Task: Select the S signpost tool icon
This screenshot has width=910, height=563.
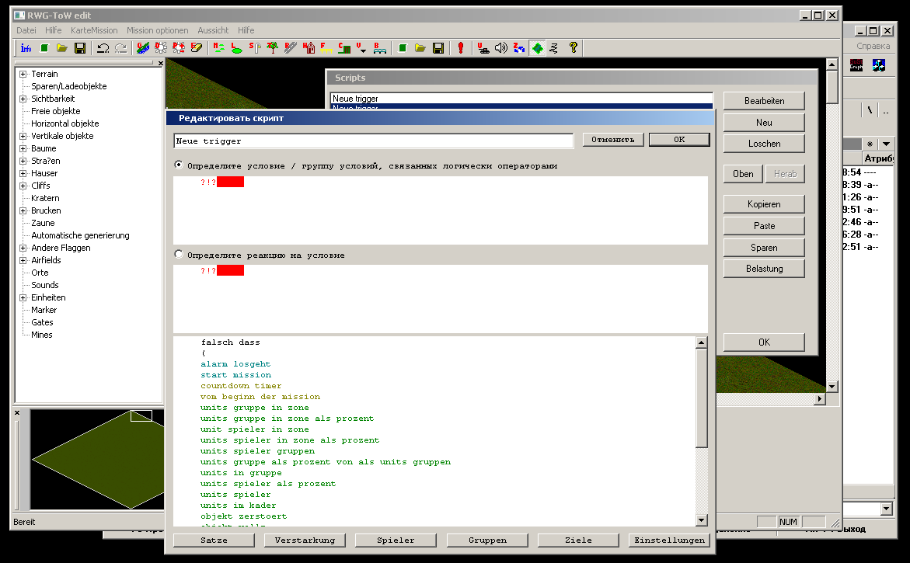Action: [x=254, y=48]
